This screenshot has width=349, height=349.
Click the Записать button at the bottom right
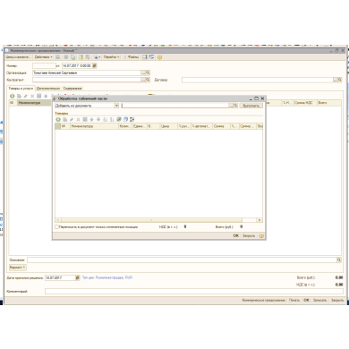coord(319,300)
